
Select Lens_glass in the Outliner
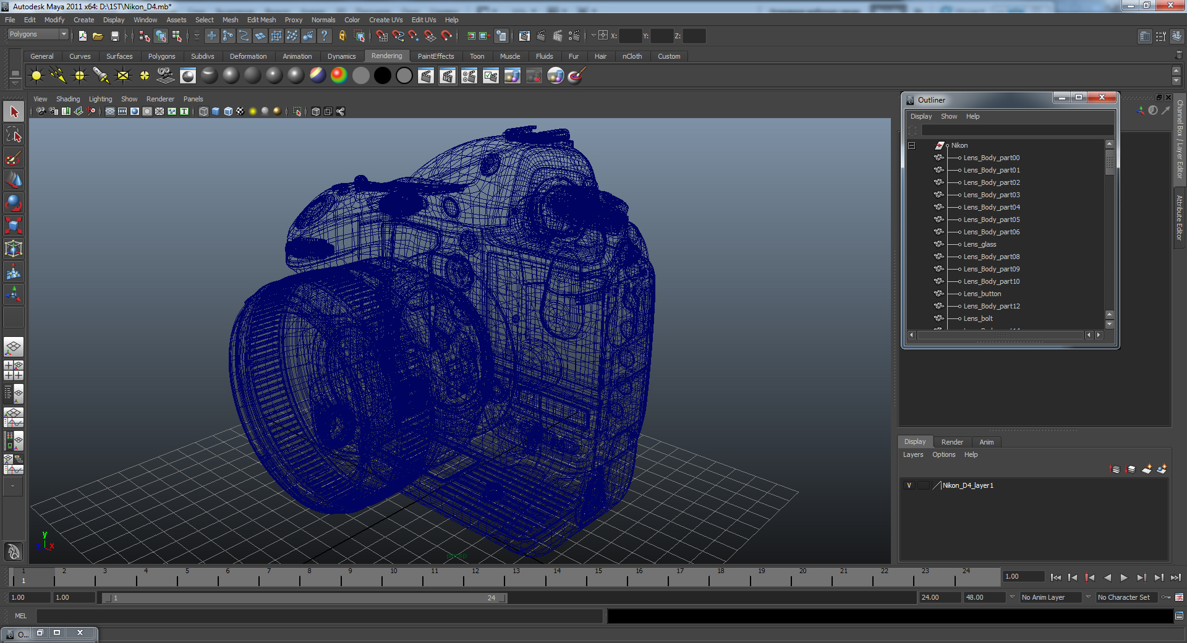[x=980, y=244]
